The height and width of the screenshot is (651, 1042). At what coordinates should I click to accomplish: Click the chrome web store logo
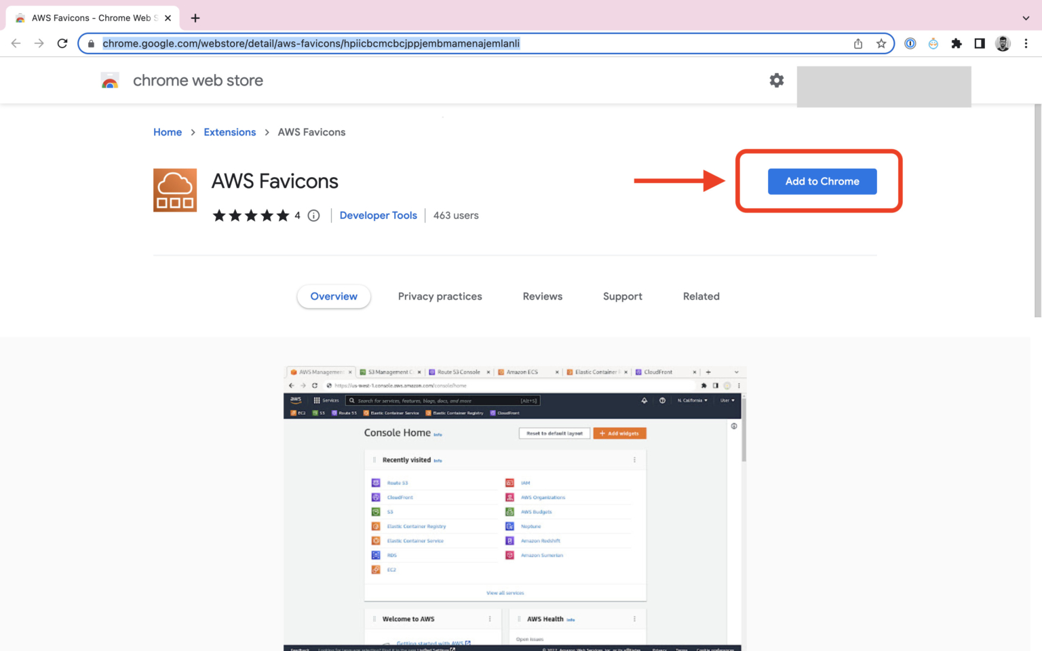(x=179, y=80)
